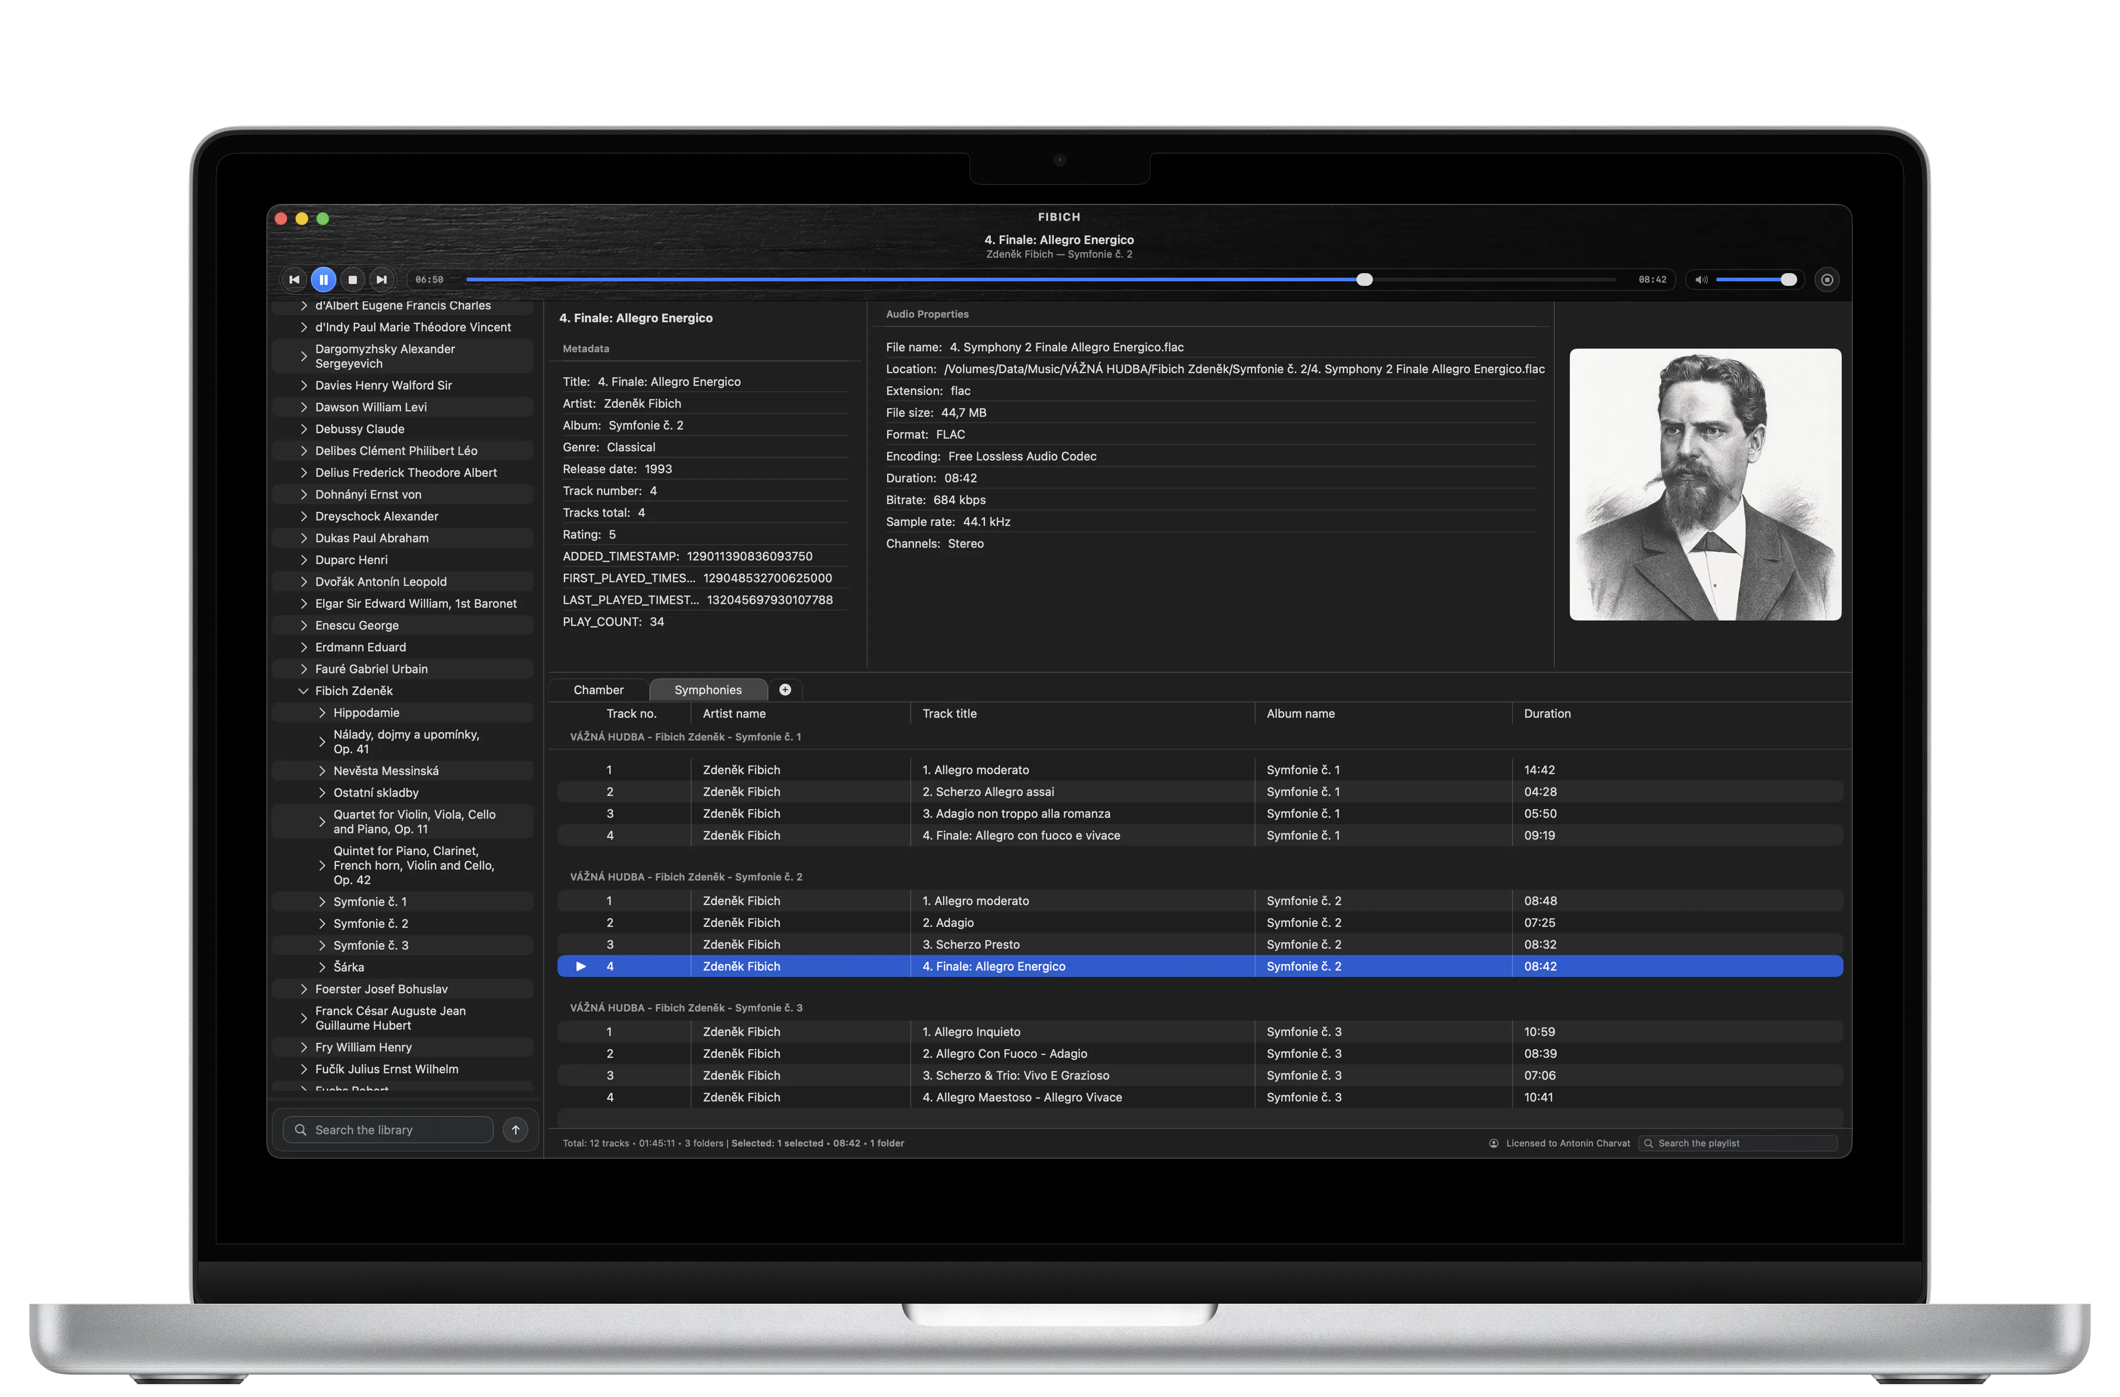Expand Dvořák Antonín Leopold in library
Image resolution: width=2120 pixels, height=1397 pixels.
click(x=304, y=582)
